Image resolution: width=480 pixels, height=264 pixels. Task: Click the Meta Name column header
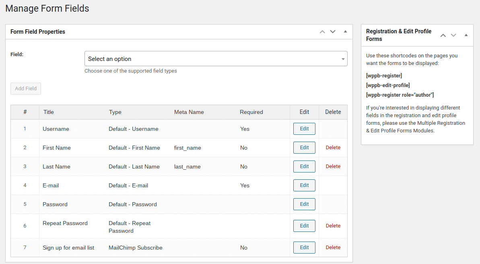[189, 112]
